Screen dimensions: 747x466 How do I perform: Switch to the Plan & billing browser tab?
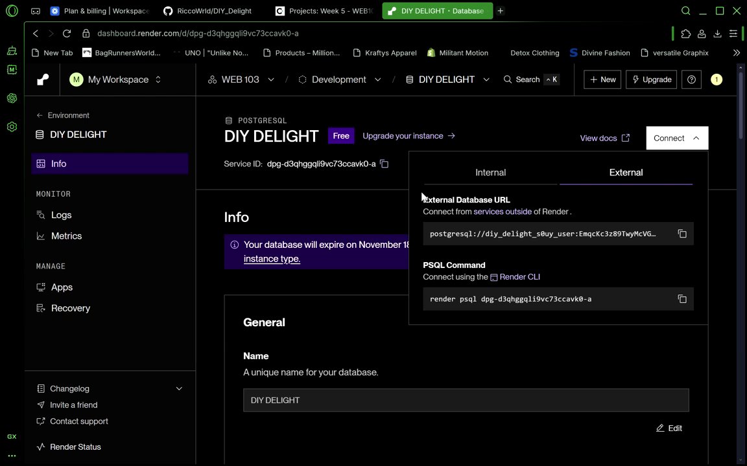101,10
